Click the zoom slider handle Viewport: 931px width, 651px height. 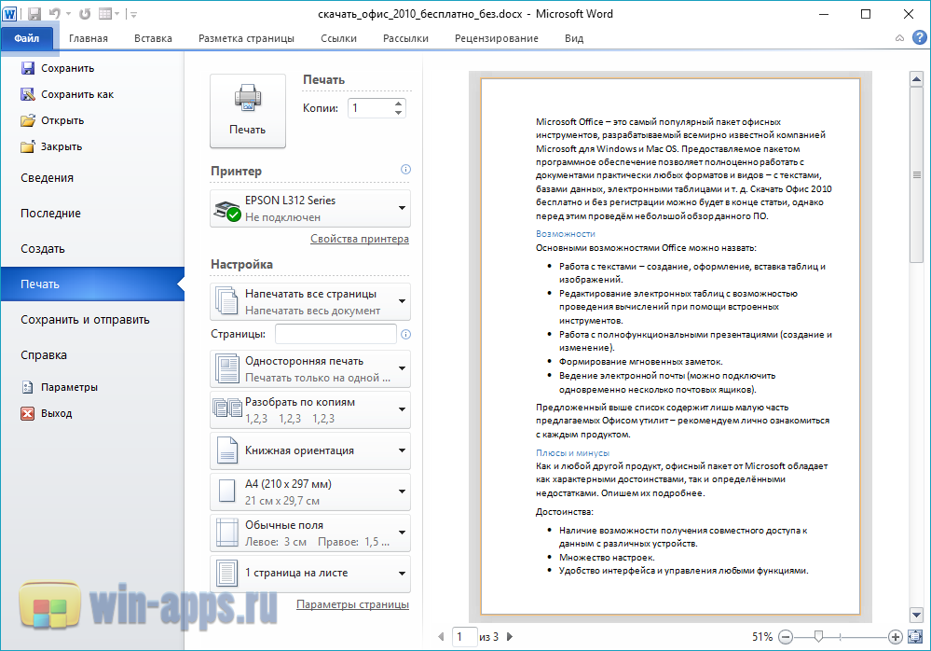click(x=818, y=637)
